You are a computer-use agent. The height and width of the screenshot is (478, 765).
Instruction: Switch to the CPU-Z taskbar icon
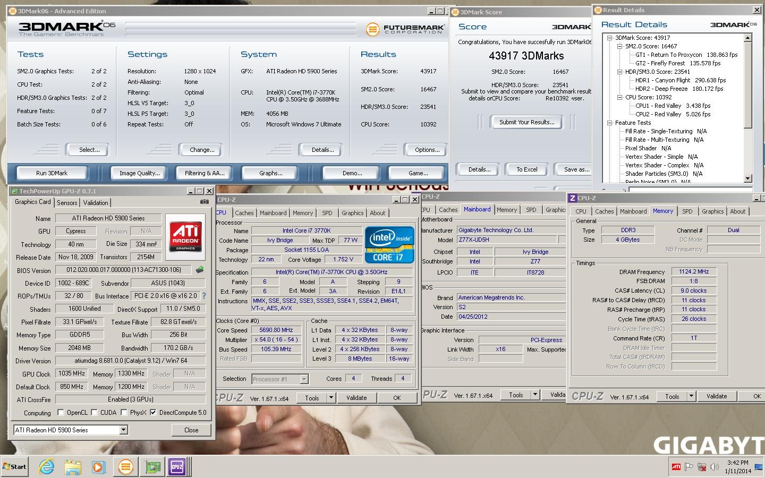click(177, 467)
